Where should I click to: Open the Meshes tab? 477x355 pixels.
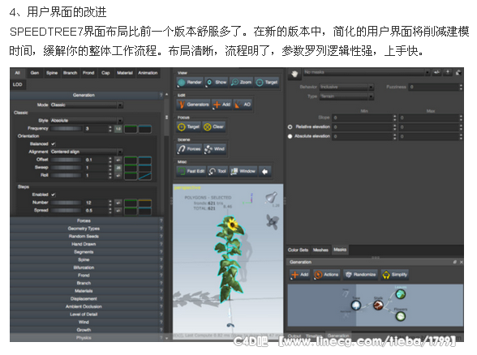(x=320, y=250)
